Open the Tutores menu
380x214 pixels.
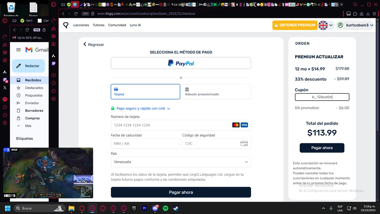[99, 25]
